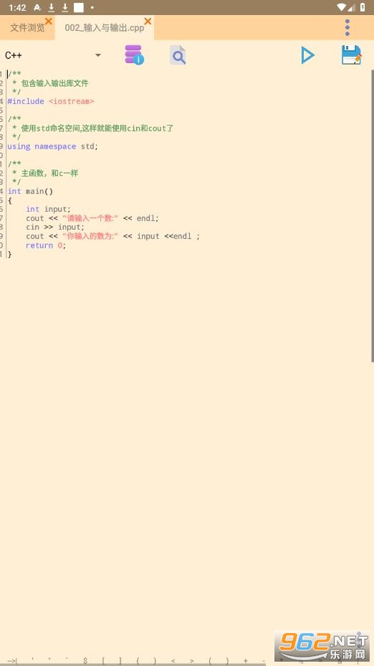The image size is (374, 666).
Task: Tap the < symbol key in bottom bar
Action: coord(173,661)
